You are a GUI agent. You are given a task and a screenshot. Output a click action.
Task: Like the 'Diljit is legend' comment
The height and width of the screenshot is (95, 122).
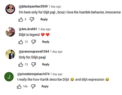pyautogui.click(x=21, y=42)
